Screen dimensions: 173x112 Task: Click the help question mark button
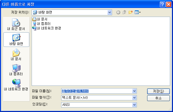[162, 5]
